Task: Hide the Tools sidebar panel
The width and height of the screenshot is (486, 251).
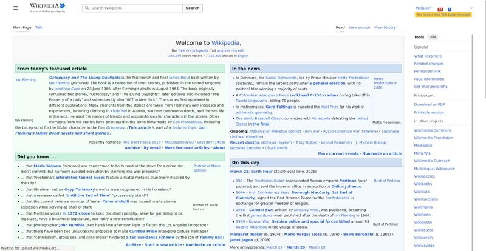Action: (433, 37)
